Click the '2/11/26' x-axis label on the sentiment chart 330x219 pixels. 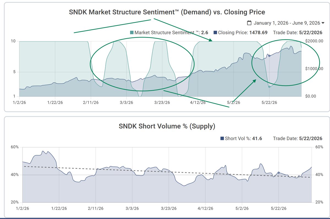[x=91, y=102]
